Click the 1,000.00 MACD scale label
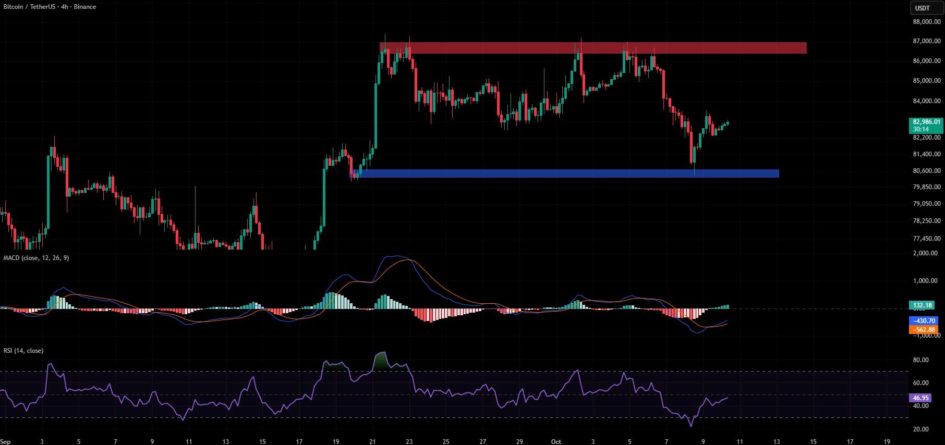 [x=925, y=281]
